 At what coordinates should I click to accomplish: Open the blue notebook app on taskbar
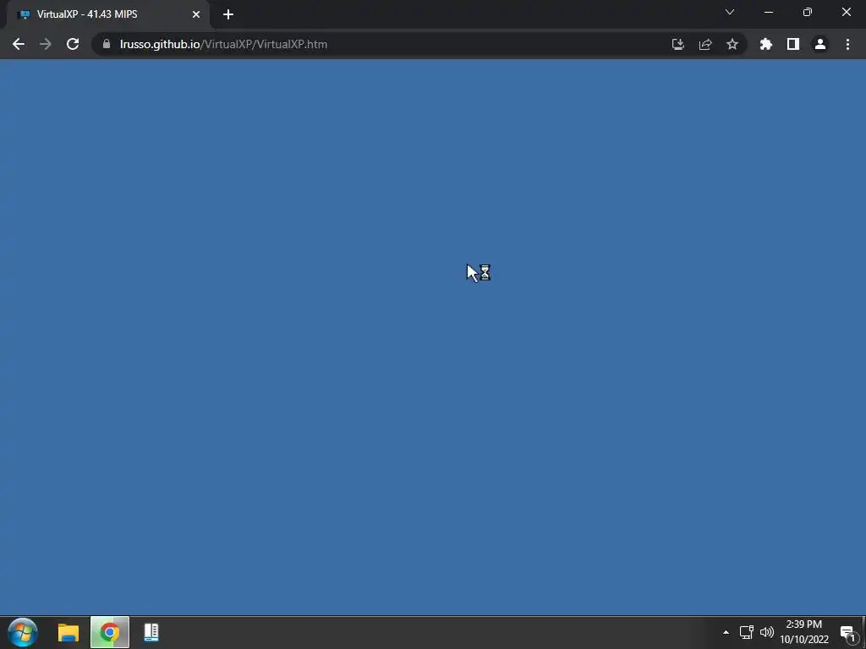(x=151, y=632)
